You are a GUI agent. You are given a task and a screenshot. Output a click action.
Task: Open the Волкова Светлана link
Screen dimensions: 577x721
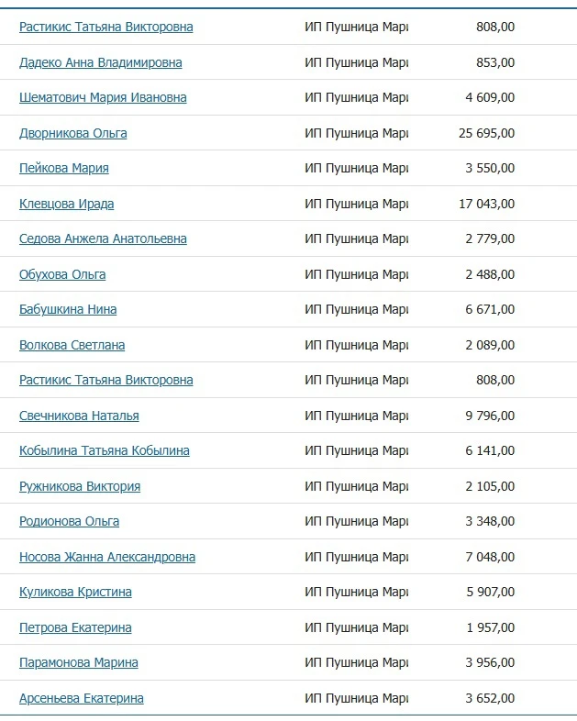[72, 345]
